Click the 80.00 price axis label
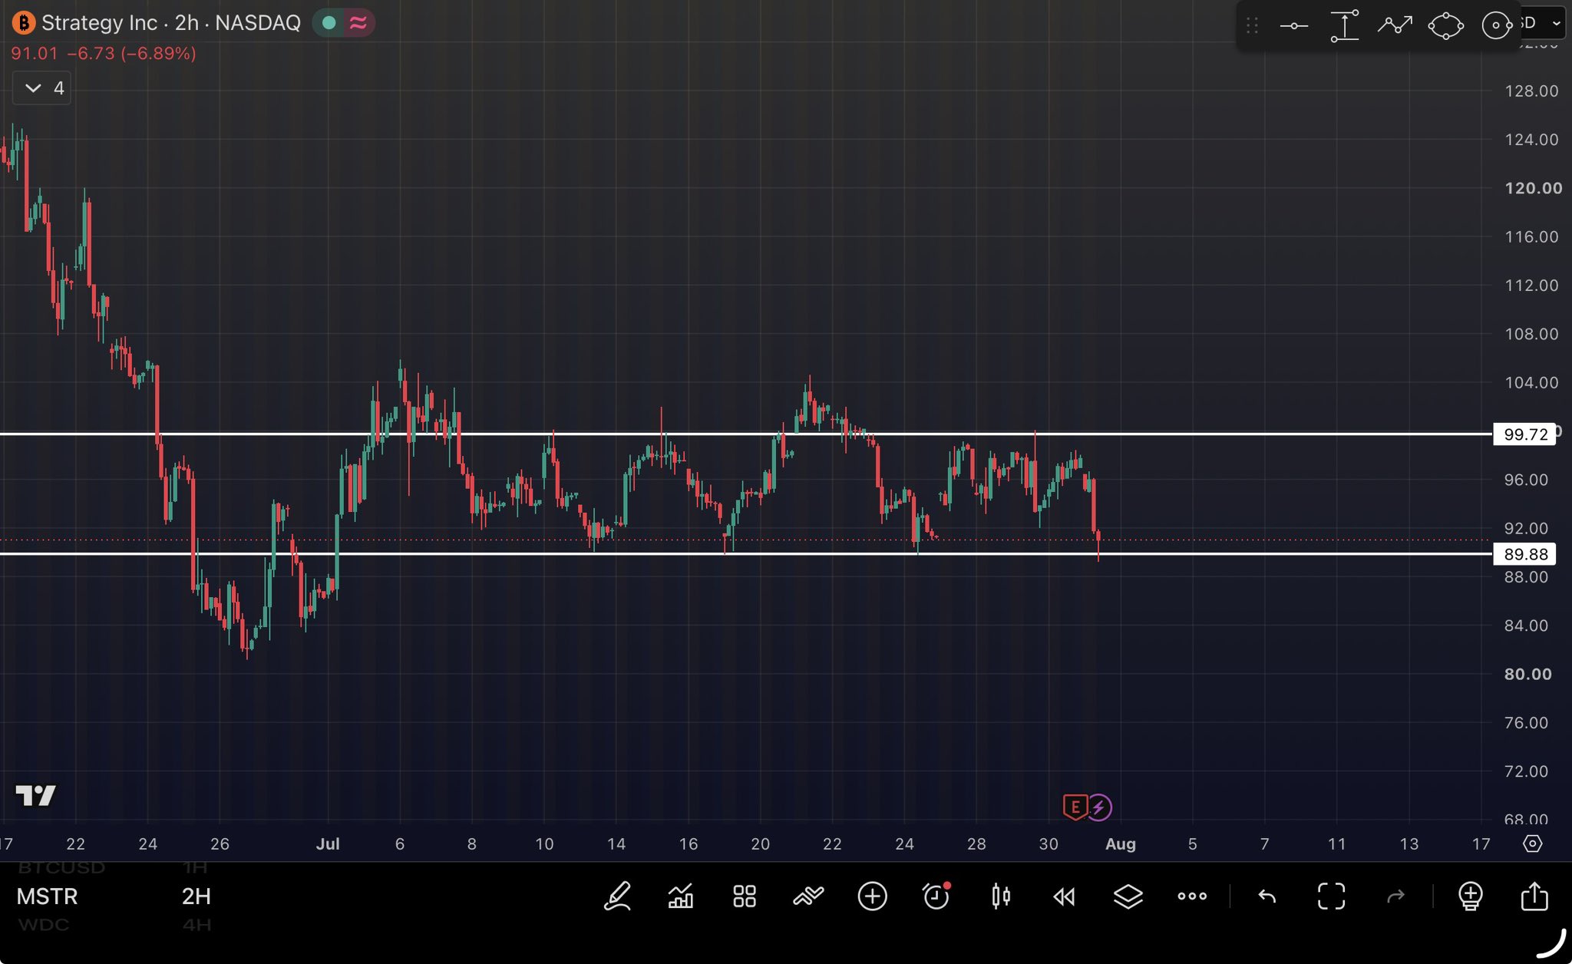Viewport: 1572px width, 964px height. click(x=1527, y=674)
